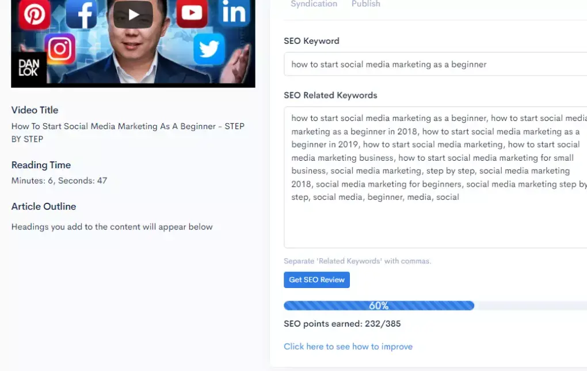
Task: Click the red YouTube icon in the thumbnail
Action: (192, 13)
